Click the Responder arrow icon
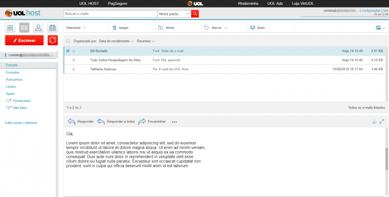Screen dimensions: 389x197 point(72,121)
